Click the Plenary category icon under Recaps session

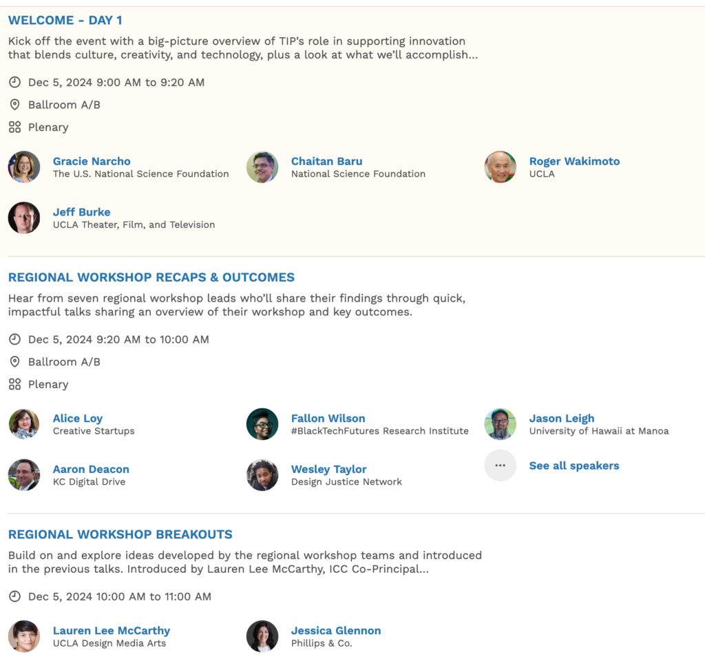15,384
